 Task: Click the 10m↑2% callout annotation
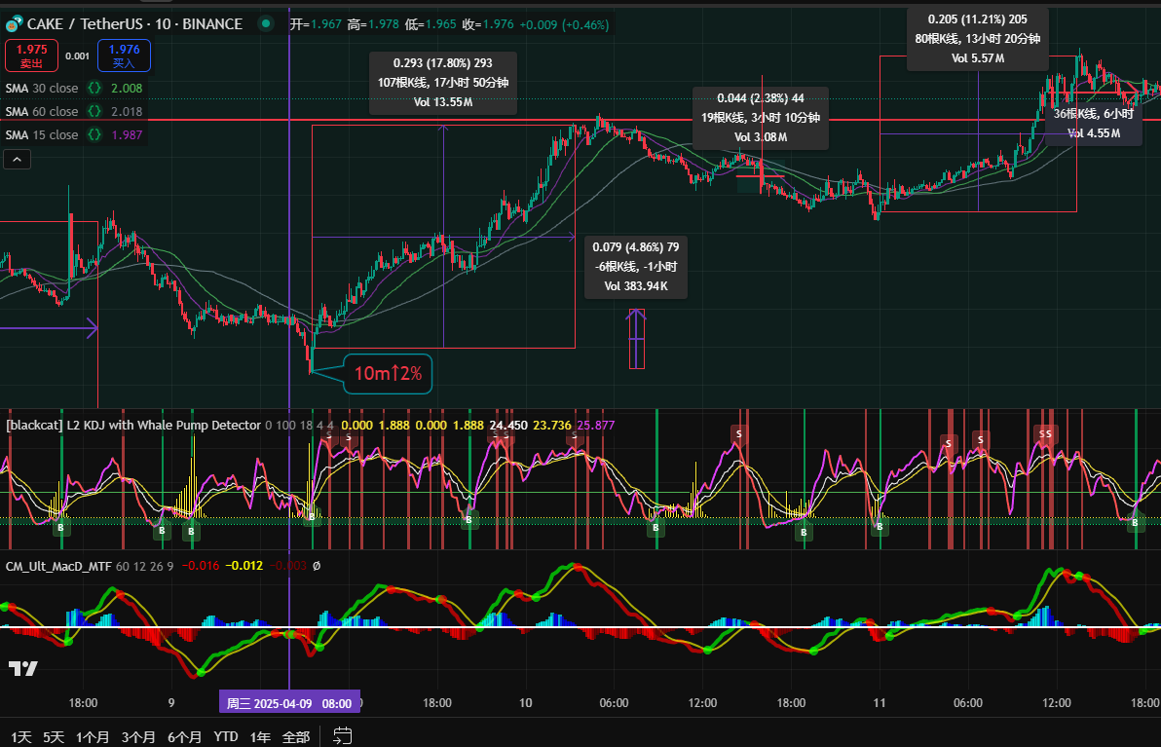[388, 374]
